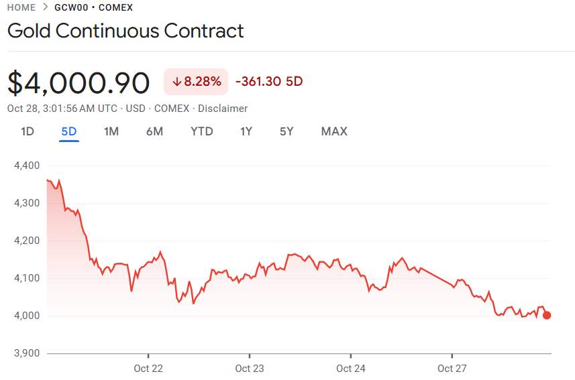The image size is (575, 380).
Task: Click the 4,400 price axis label
Action: [27, 166]
